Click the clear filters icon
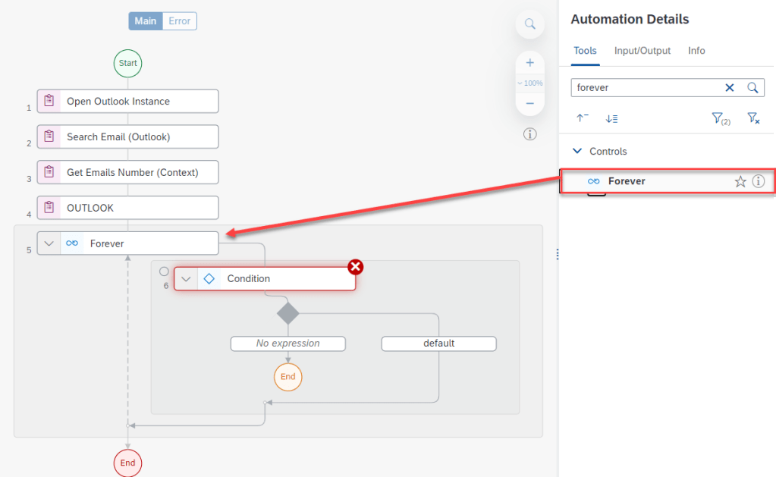 pyautogui.click(x=752, y=118)
